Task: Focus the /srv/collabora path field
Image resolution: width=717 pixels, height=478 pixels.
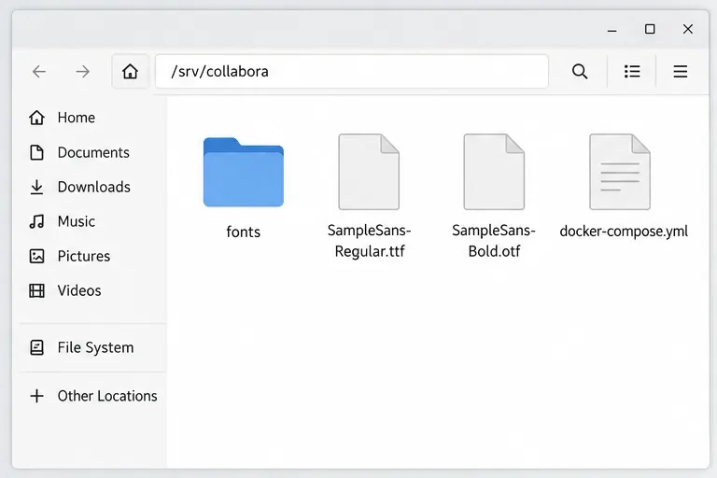Action: [x=352, y=71]
